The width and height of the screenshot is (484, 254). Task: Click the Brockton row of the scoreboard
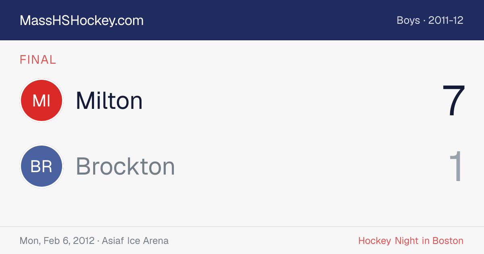click(242, 166)
